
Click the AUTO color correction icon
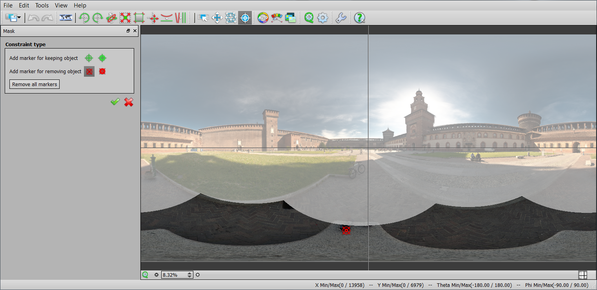click(263, 18)
